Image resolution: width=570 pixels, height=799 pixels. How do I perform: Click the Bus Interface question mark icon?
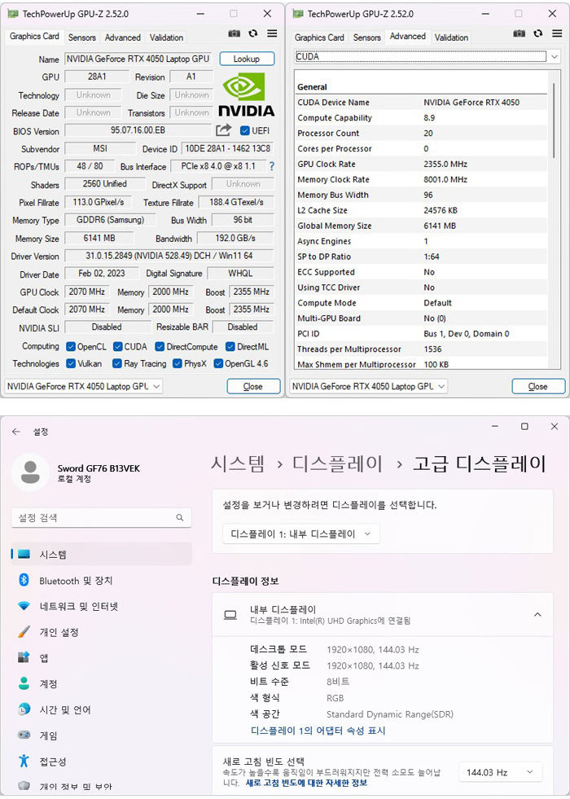tap(272, 166)
